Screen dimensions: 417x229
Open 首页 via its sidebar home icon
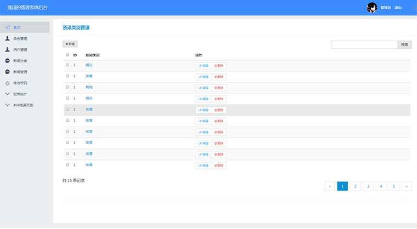point(8,27)
